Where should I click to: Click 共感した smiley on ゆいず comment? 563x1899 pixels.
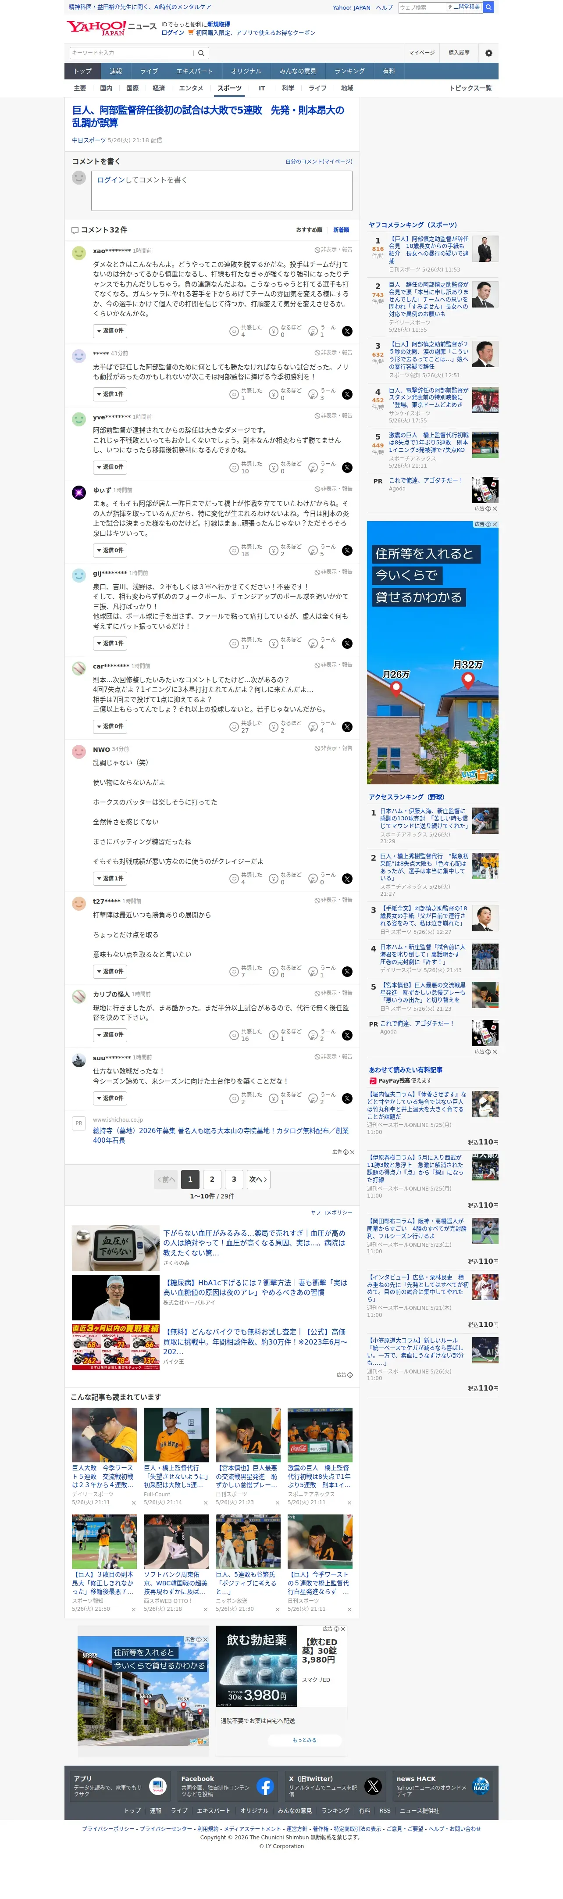(234, 551)
